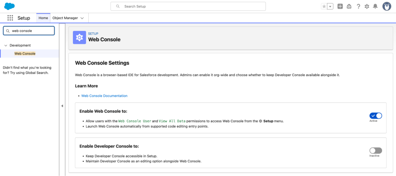Open the notifications bell
The width and height of the screenshot is (396, 176).
point(375,7)
